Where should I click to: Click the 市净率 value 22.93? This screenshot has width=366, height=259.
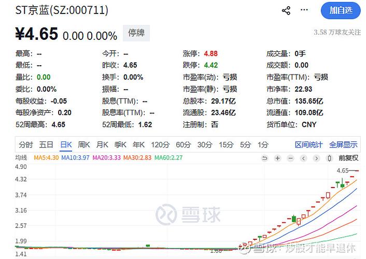(303, 89)
